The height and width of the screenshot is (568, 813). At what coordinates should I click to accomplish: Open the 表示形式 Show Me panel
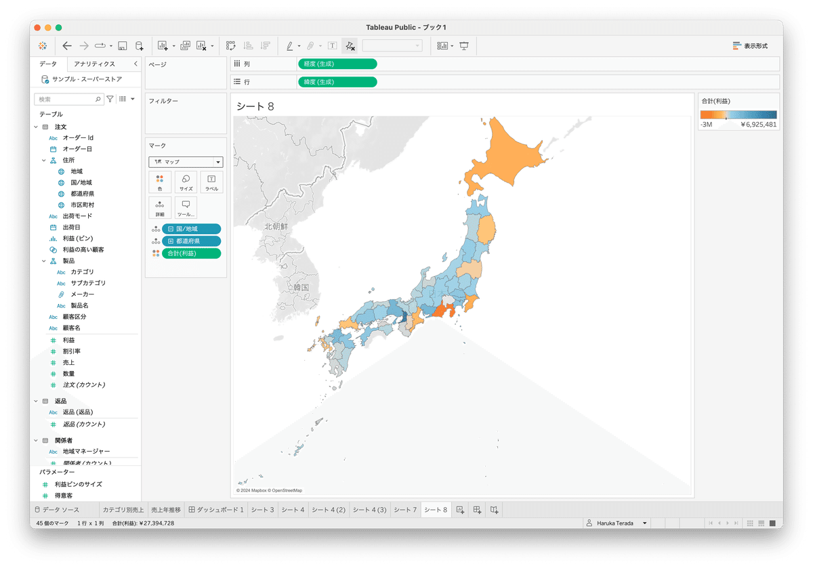[750, 46]
